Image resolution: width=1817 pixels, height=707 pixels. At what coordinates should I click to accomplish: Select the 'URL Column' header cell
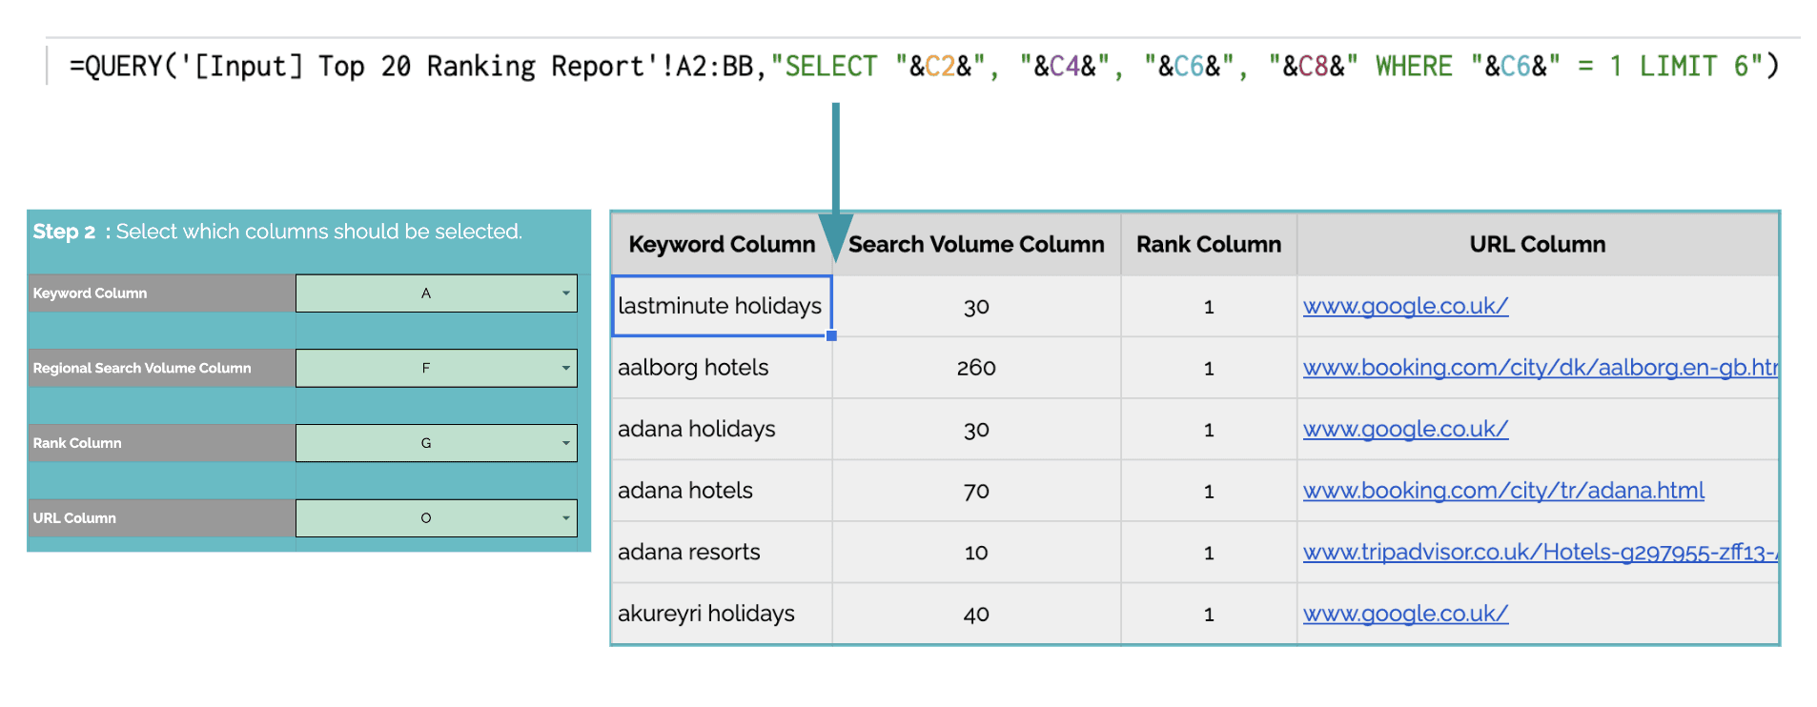point(1537,245)
